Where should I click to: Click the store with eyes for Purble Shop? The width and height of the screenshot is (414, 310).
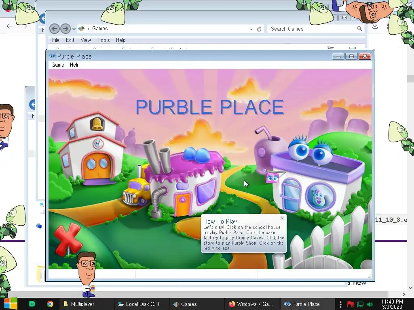point(317,175)
